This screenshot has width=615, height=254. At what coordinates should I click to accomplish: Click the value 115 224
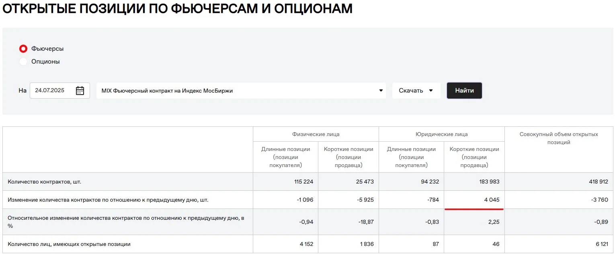coord(303,182)
